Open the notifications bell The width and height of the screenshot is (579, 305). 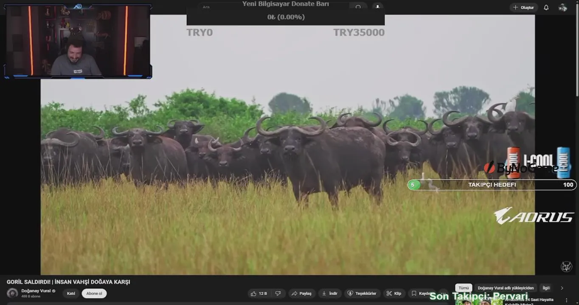click(546, 8)
